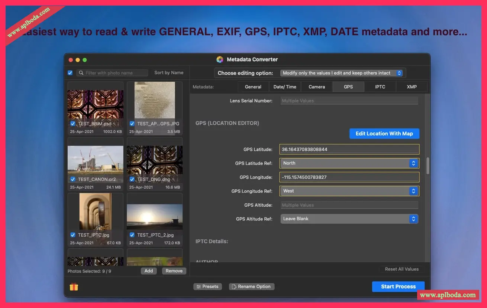The width and height of the screenshot is (487, 308).
Task: Click the GPS Latitude input field
Action: click(x=350, y=150)
